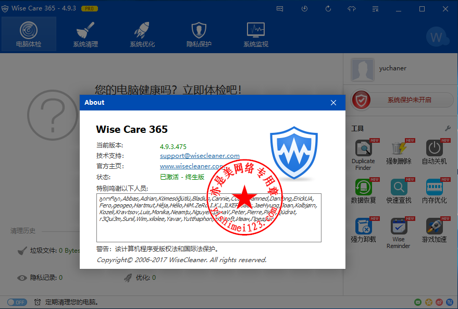
Task: Click the warning copyright law notice text
Action: coord(158,249)
